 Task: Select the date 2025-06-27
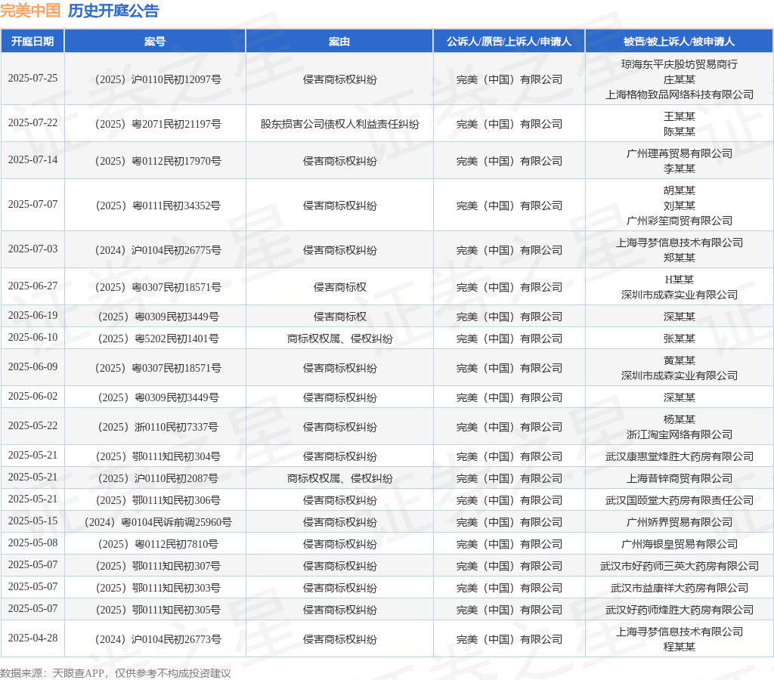coord(33,286)
